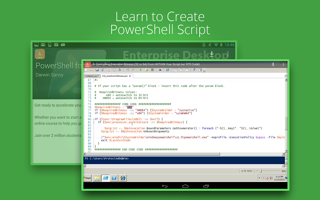Click the END CORE CODE comment line
The height and width of the screenshot is (200, 320).
coord(136,149)
